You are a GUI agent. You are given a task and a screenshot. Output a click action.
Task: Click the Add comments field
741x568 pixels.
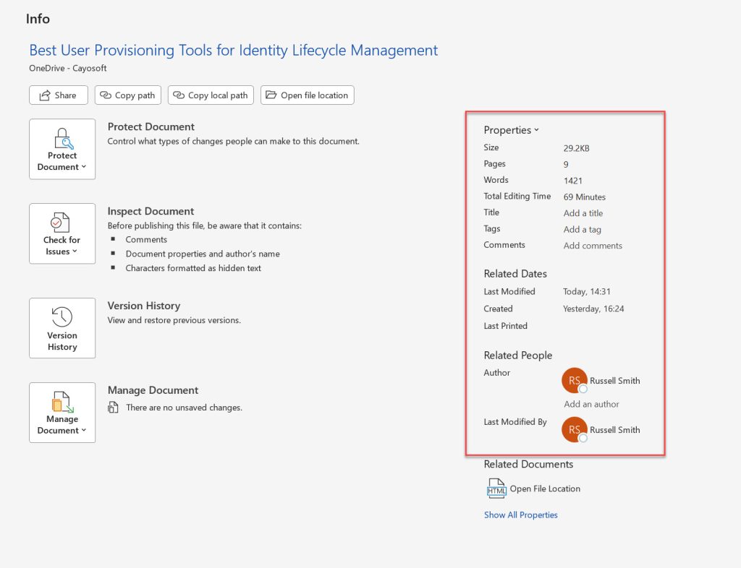tap(593, 245)
